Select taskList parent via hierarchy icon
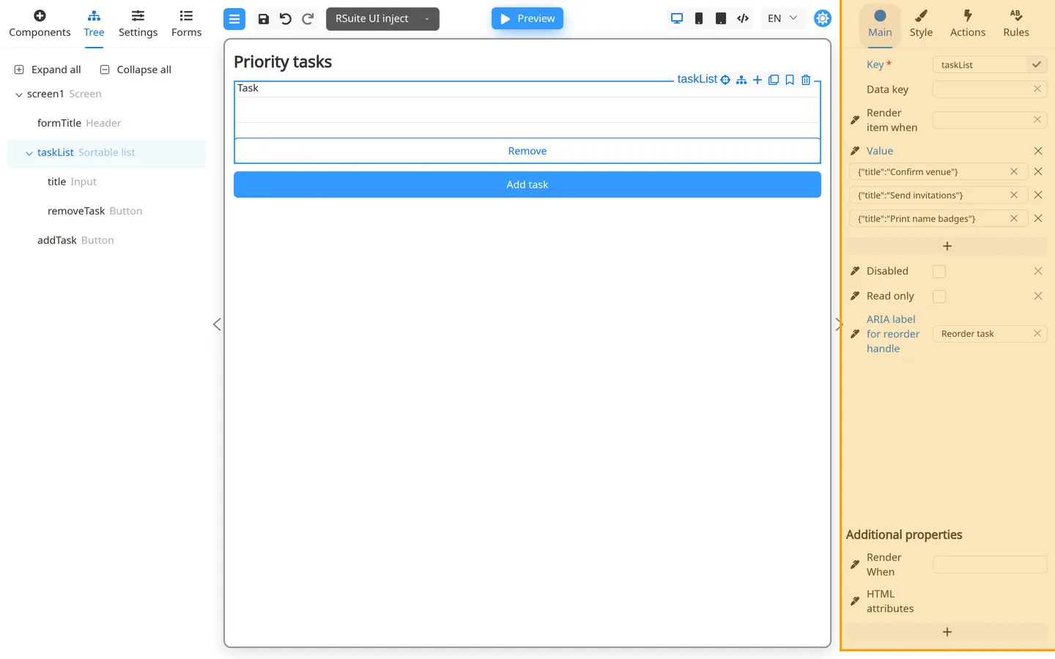Image resolution: width=1055 pixels, height=659 pixels. pyautogui.click(x=741, y=80)
